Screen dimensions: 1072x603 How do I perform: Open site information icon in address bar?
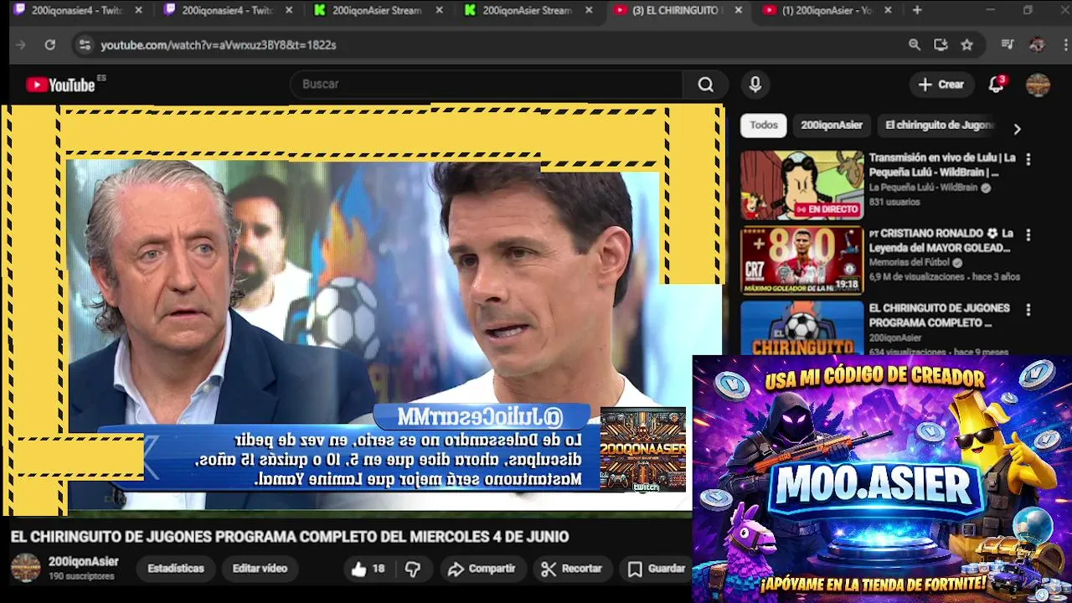(84, 45)
